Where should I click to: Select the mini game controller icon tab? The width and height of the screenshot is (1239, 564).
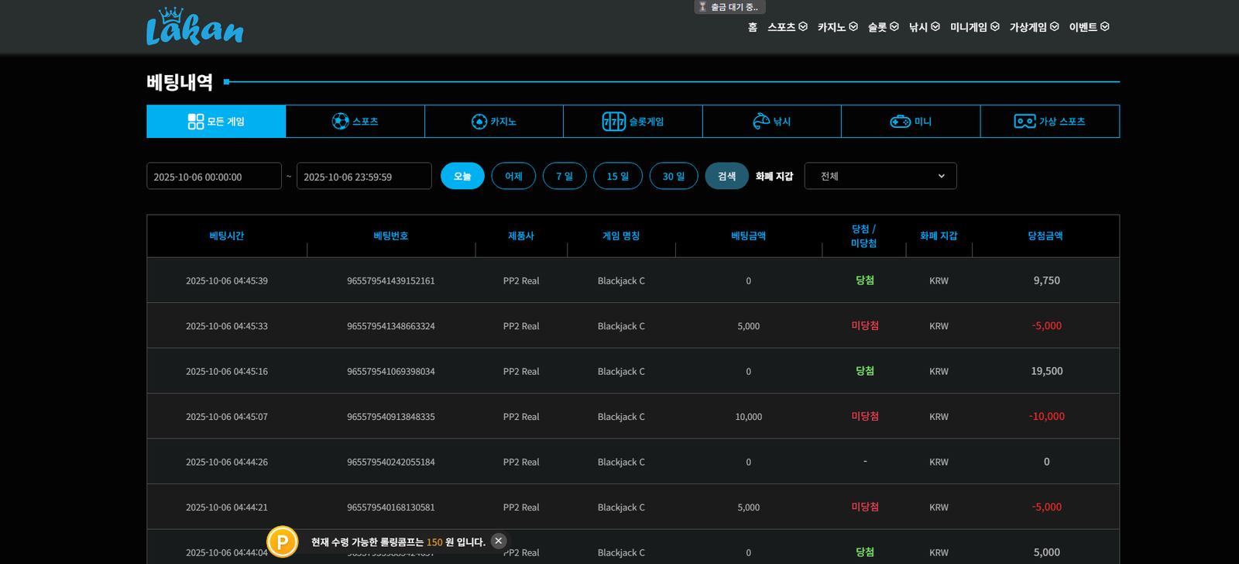900,122
